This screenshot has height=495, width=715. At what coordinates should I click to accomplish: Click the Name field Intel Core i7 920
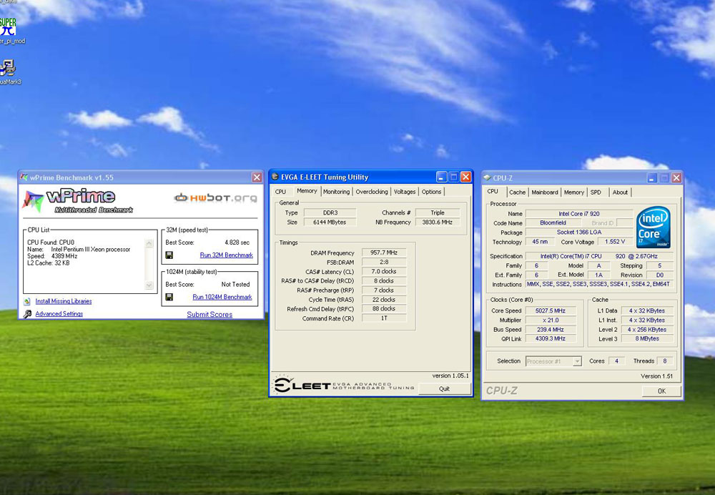point(579,213)
